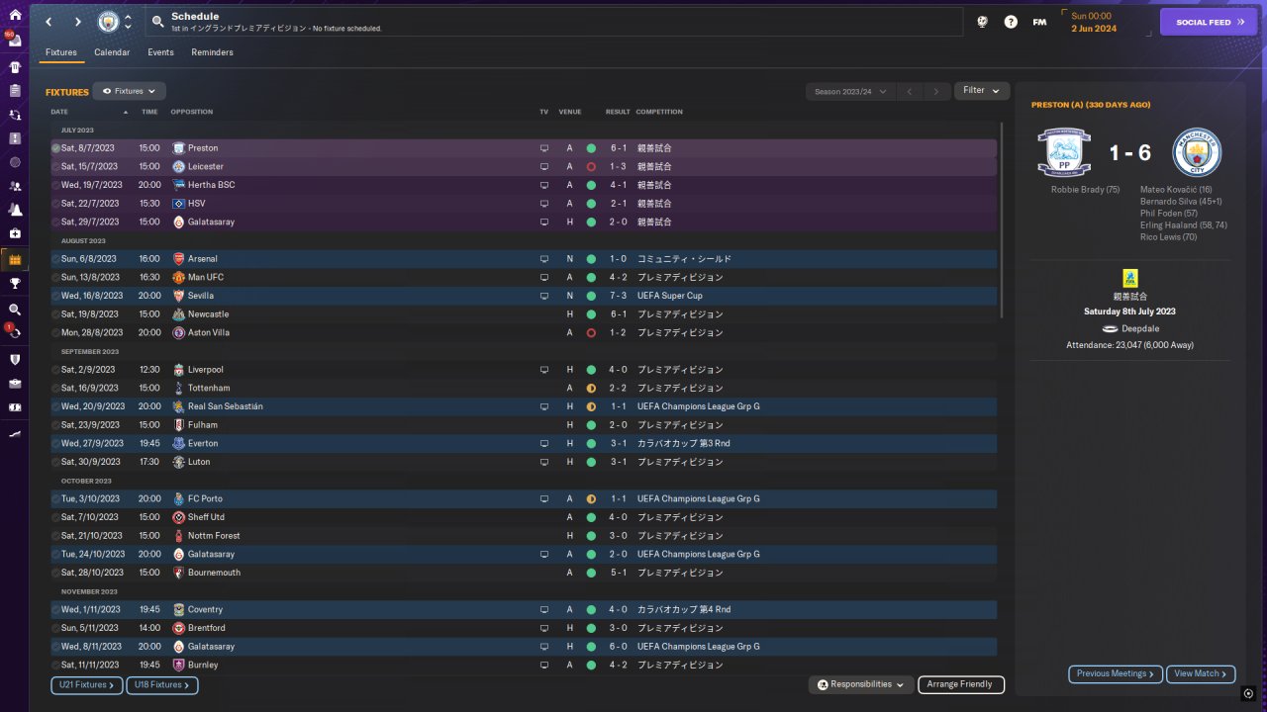The width and height of the screenshot is (1267, 712).
Task: Open the Inbox envelope icon in the sidebar
Action: [15, 41]
